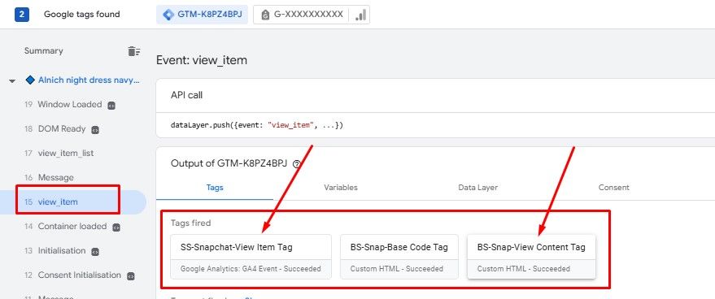715x299 pixels.
Task: Click the API icon next to Container loaded
Action: point(116,227)
